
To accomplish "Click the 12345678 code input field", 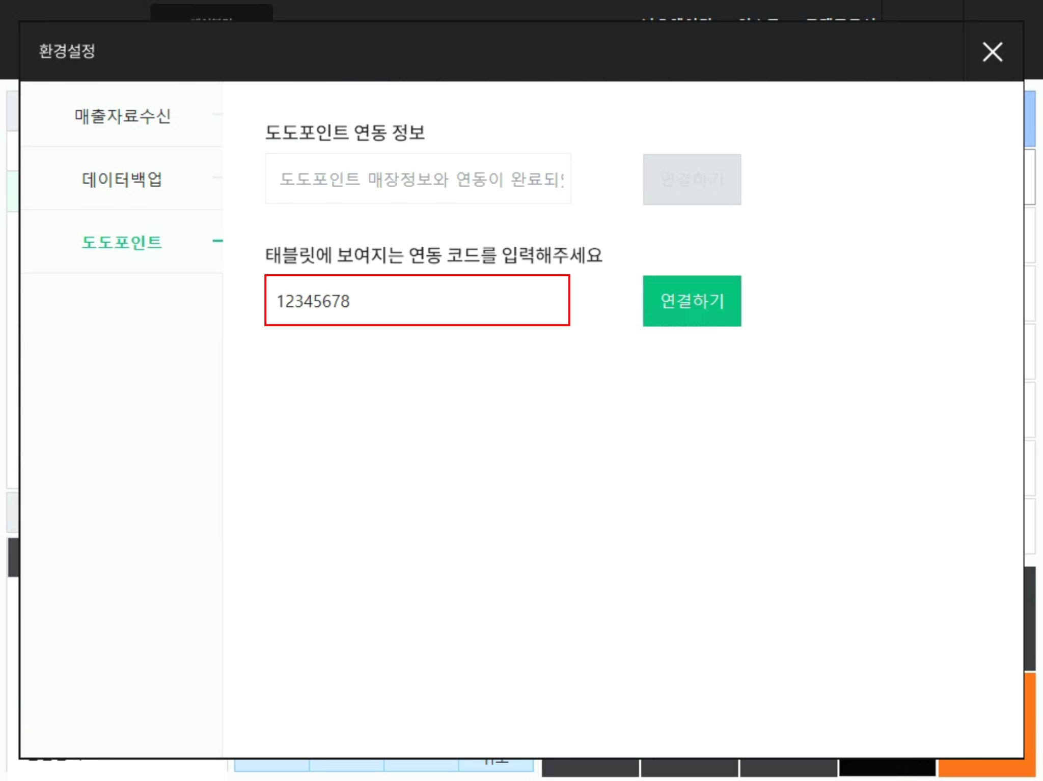I will 417,301.
